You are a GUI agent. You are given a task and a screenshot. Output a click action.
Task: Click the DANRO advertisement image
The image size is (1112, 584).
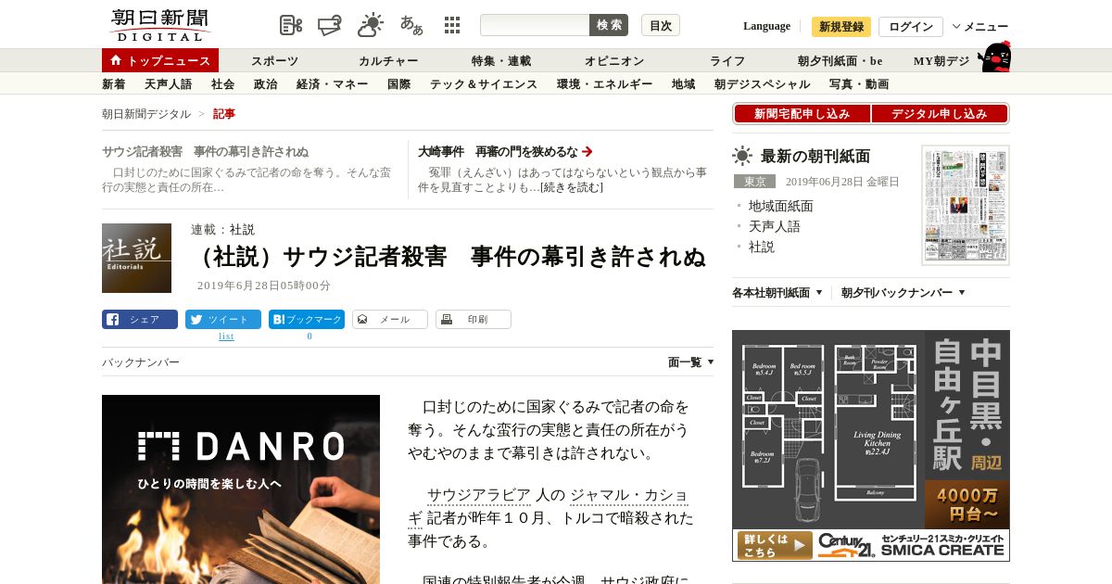241,489
